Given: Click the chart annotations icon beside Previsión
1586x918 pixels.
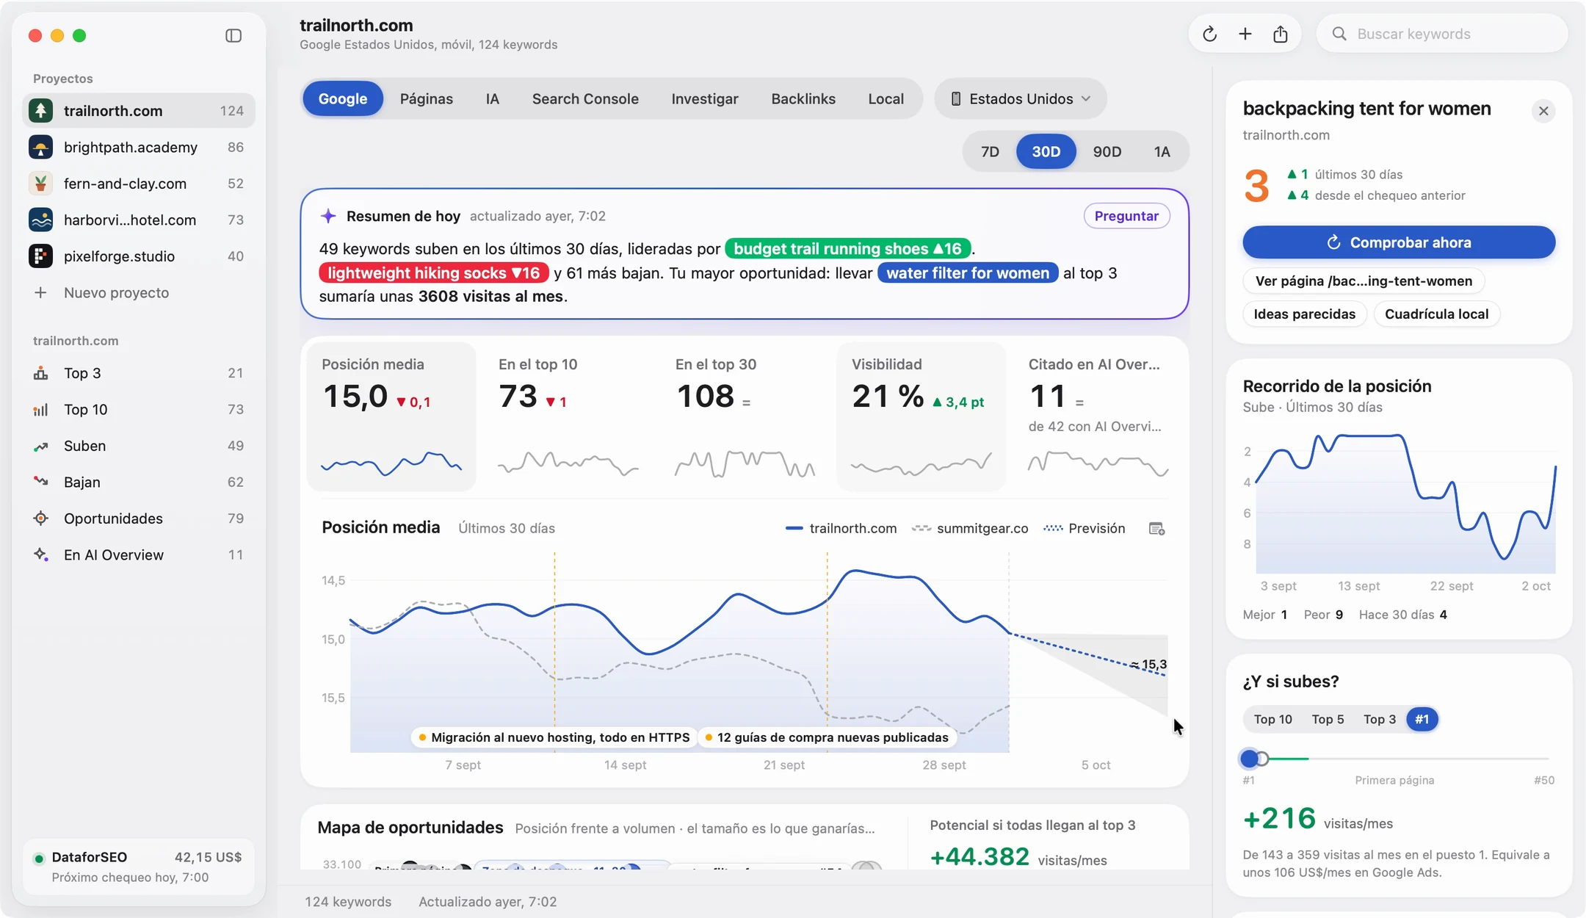Looking at the screenshot, I should 1156,529.
